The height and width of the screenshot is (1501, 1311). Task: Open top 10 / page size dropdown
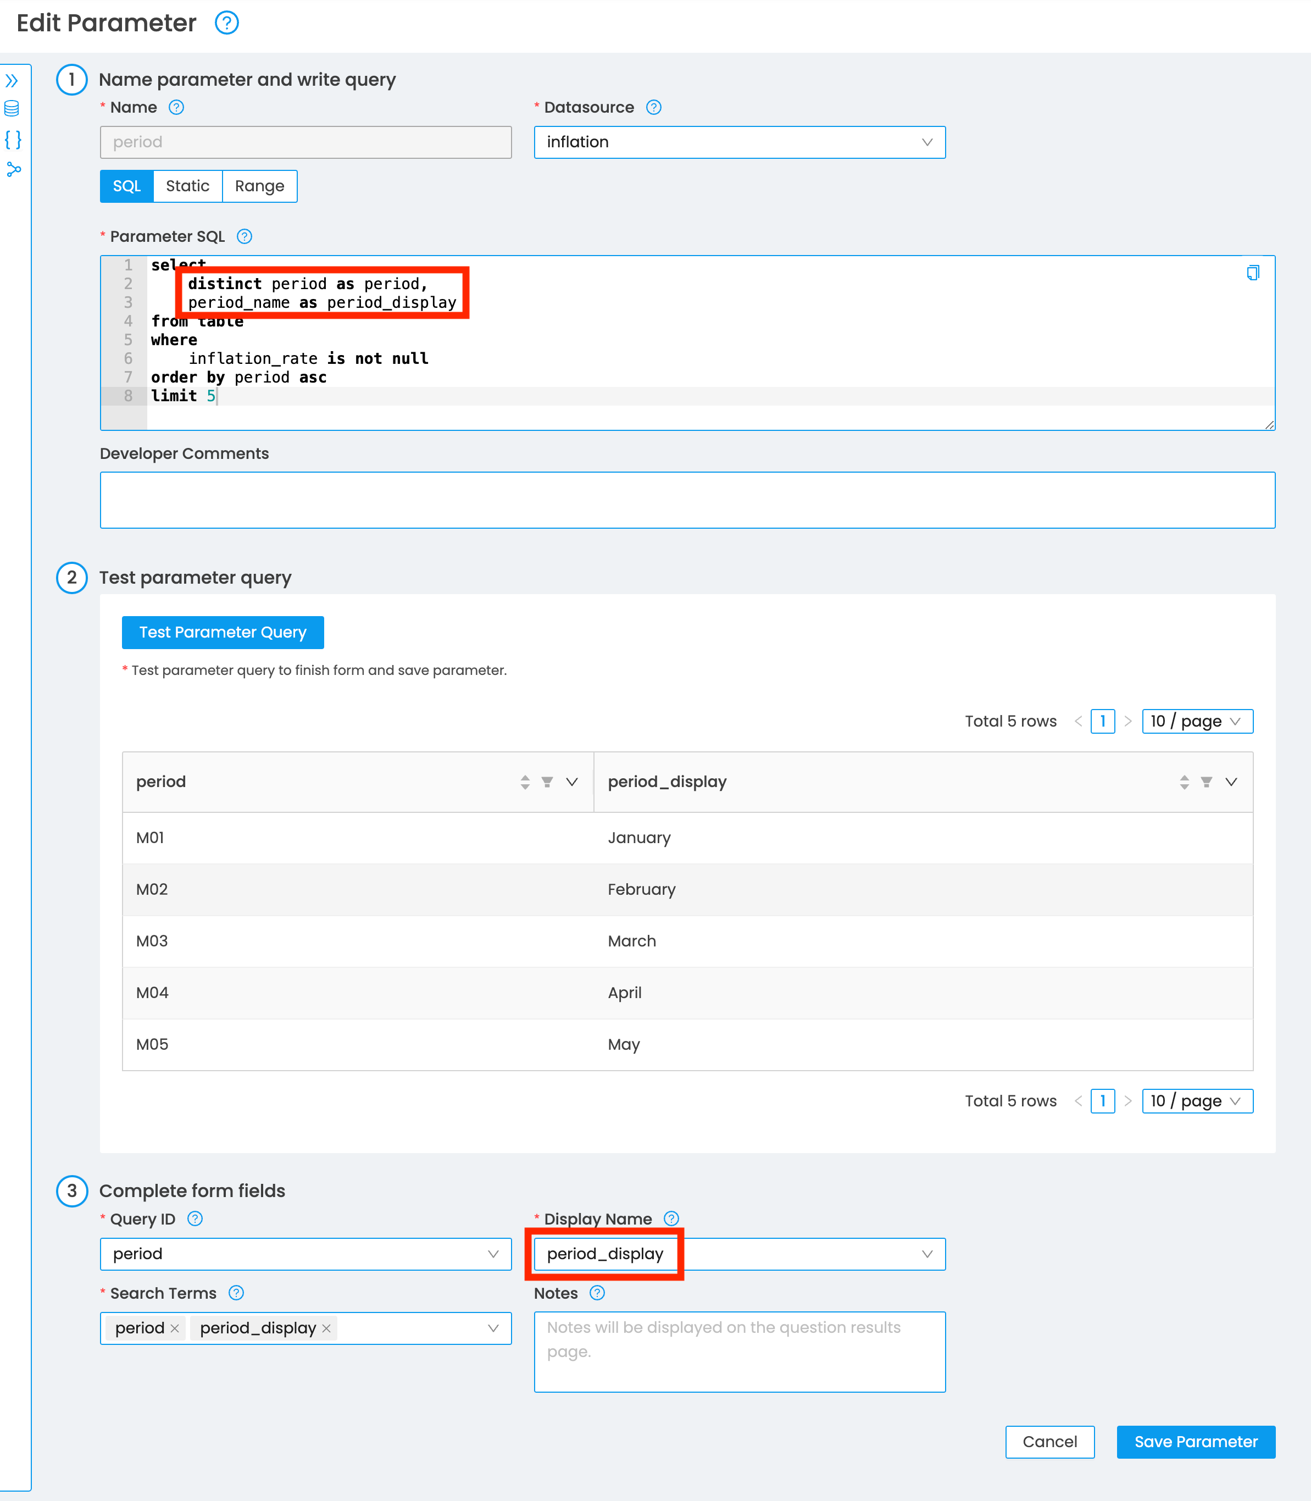point(1198,722)
